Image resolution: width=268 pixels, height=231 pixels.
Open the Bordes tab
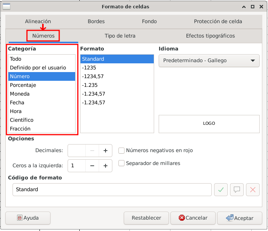pyautogui.click(x=96, y=21)
